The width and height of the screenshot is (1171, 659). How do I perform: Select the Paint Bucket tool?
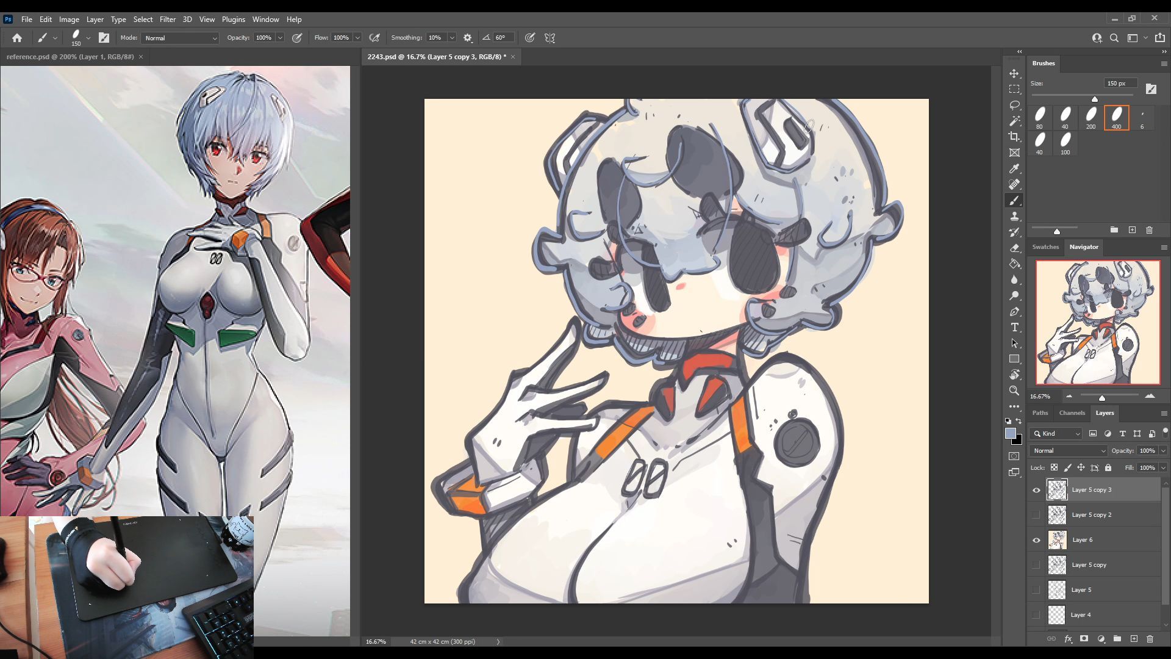[x=1014, y=264]
